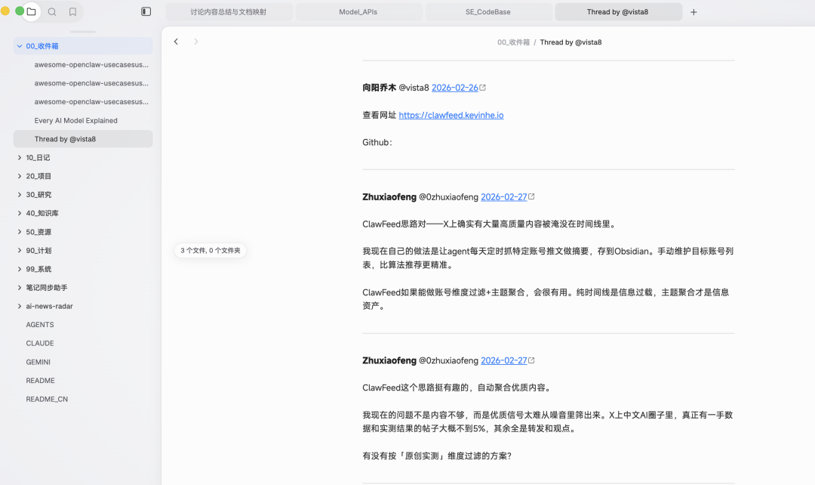Click the back navigation arrow above the note
This screenshot has width=815, height=485.
point(176,42)
